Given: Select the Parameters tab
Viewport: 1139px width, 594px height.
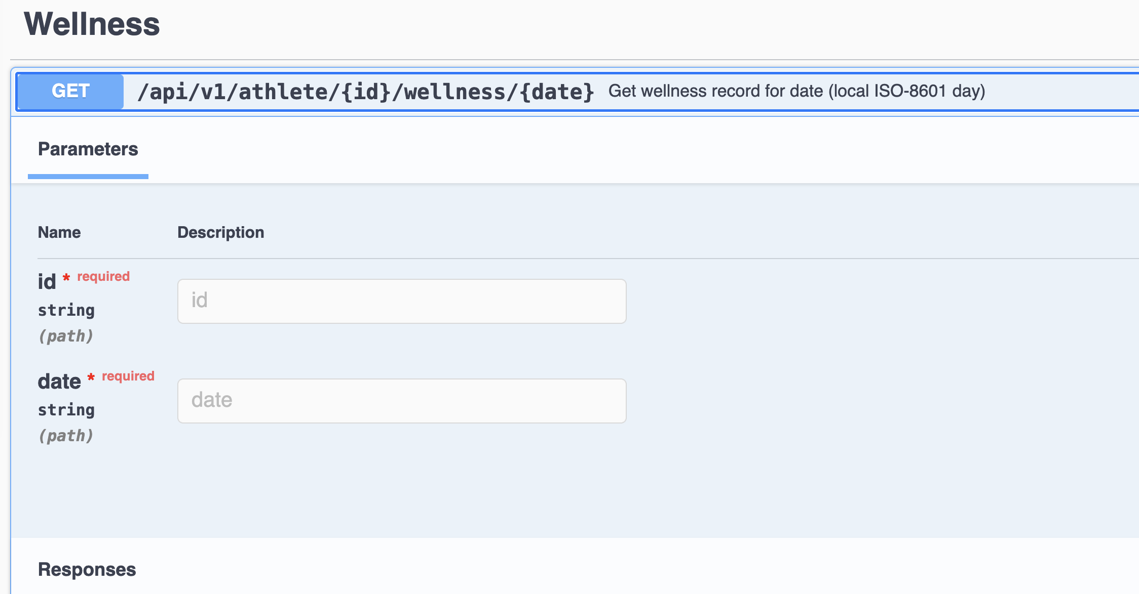Looking at the screenshot, I should [88, 149].
